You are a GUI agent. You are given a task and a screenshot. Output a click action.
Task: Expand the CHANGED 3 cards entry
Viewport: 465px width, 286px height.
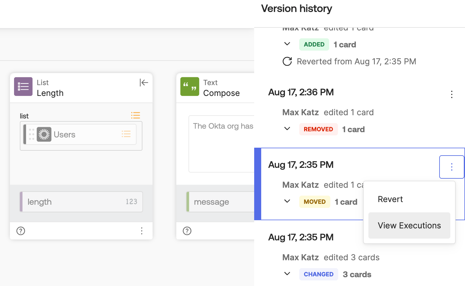(287, 274)
